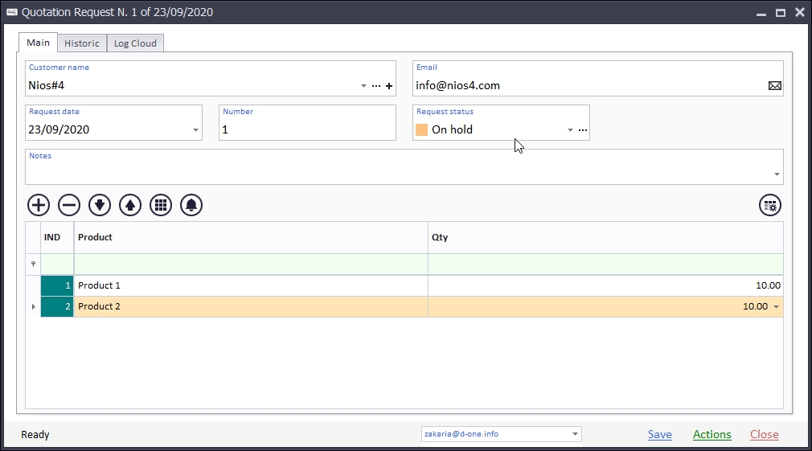Click the bell notification icon
Image resolution: width=812 pixels, height=451 pixels.
[191, 205]
